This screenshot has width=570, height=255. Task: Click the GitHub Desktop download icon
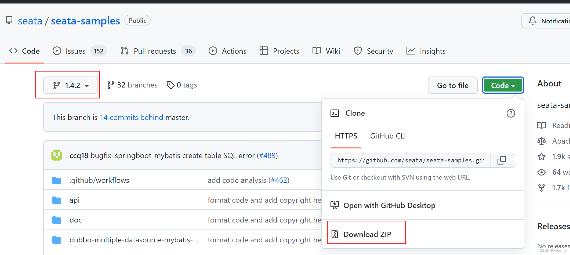pos(335,205)
